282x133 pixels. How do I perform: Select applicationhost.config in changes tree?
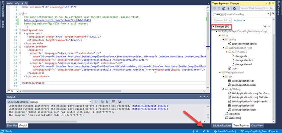(243, 44)
